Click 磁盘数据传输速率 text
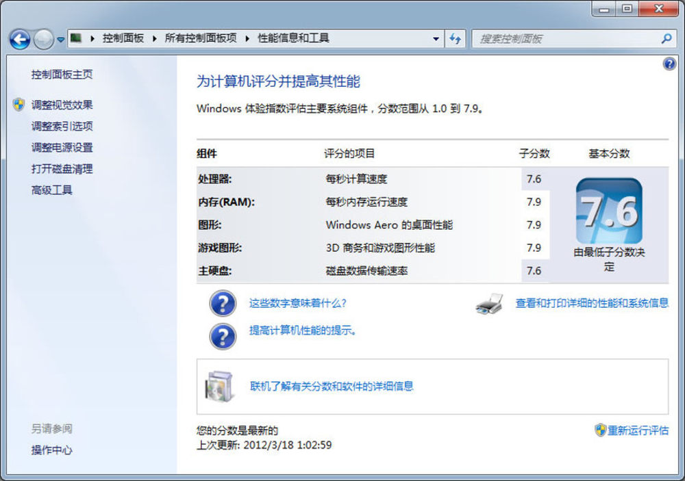 pos(366,271)
